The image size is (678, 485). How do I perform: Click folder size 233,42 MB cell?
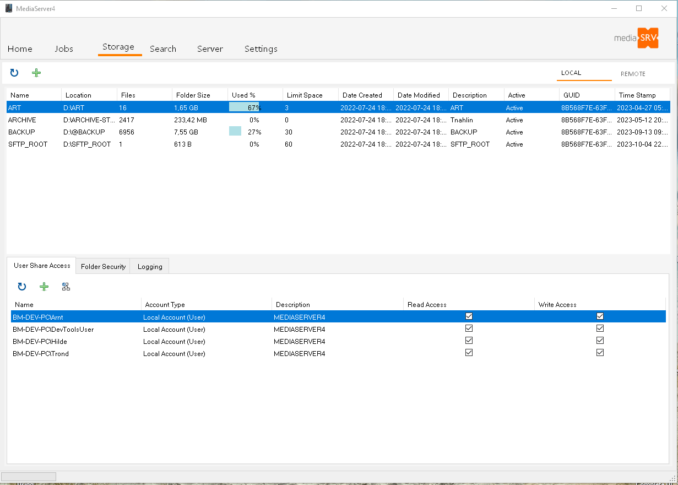click(x=191, y=120)
